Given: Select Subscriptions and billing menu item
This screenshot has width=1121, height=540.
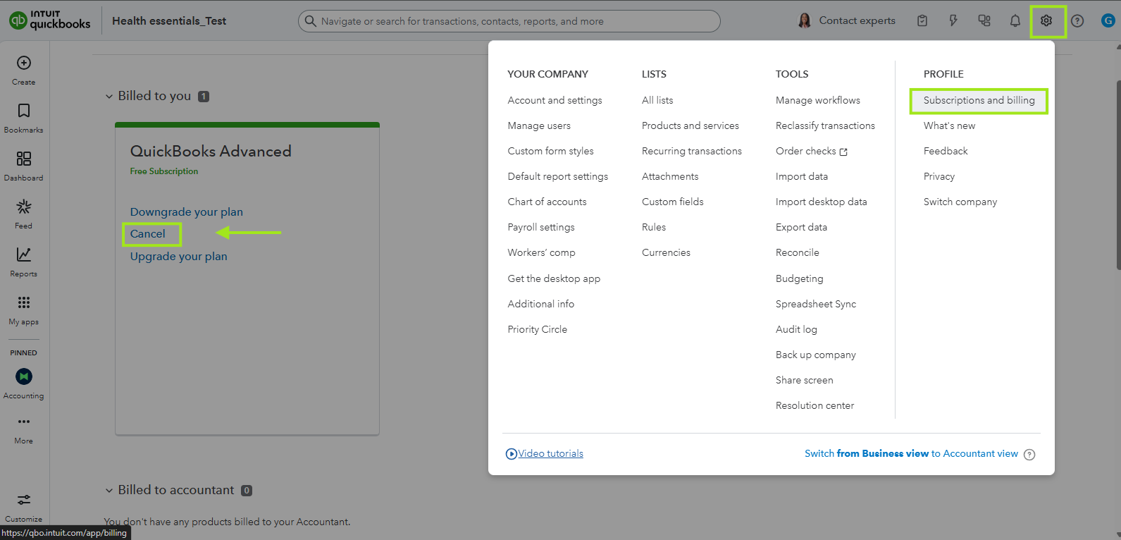Looking at the screenshot, I should coord(979,101).
